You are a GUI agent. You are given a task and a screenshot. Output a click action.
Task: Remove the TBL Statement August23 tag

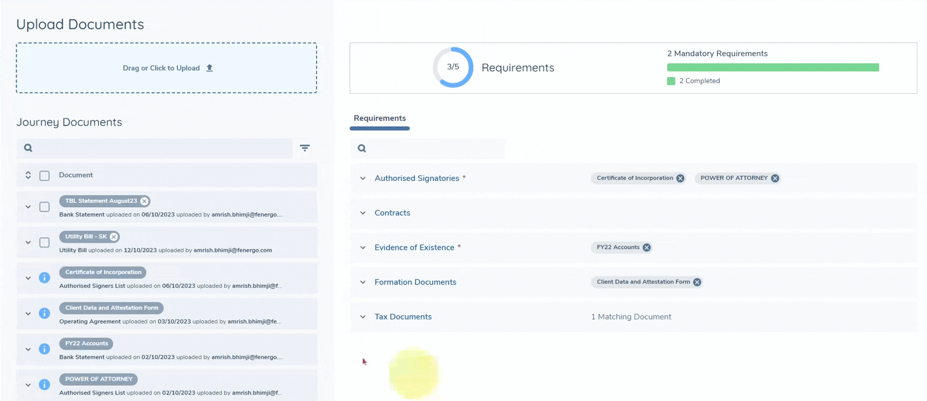pyautogui.click(x=145, y=201)
